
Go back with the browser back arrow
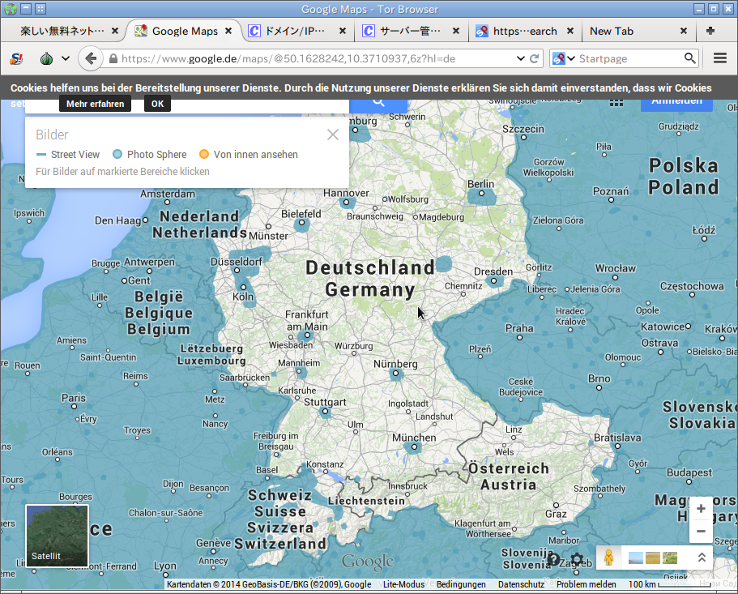[91, 58]
